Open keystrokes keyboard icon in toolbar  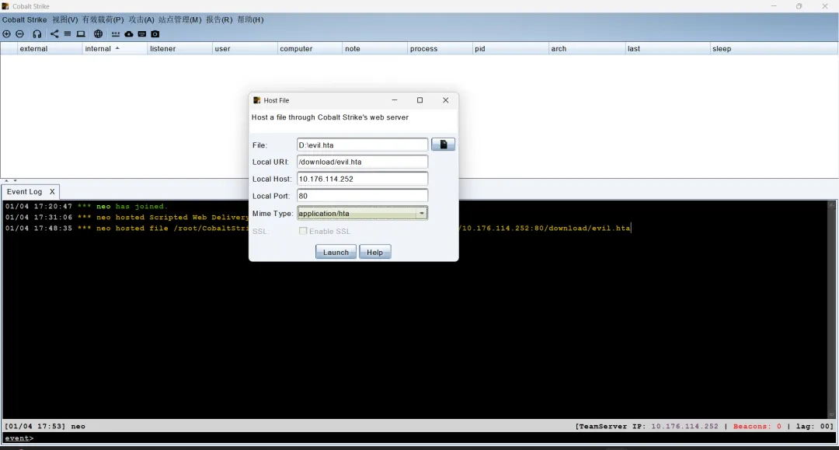pos(142,33)
